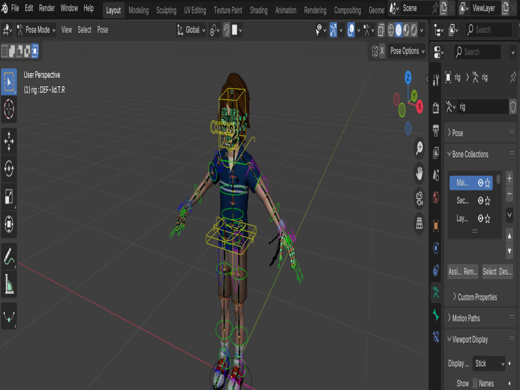This screenshot has width=520, height=390.
Task: Open the Armature Data properties tab
Action: pos(436,292)
